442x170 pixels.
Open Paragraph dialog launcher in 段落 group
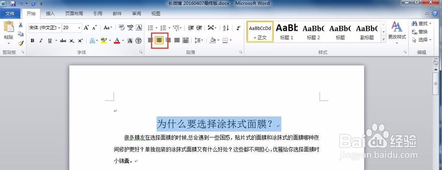pos(241,52)
